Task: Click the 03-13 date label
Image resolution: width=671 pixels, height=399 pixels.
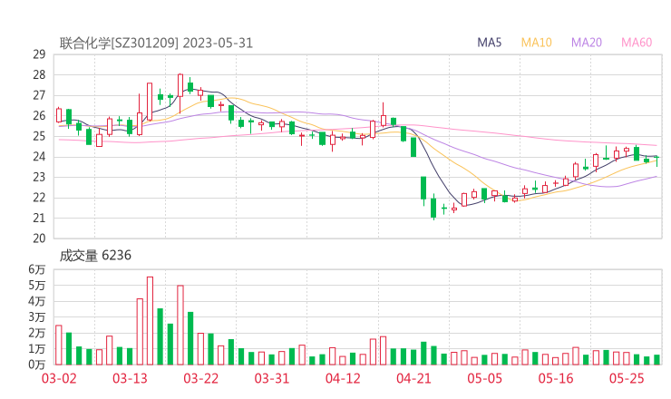Action: coord(130,378)
